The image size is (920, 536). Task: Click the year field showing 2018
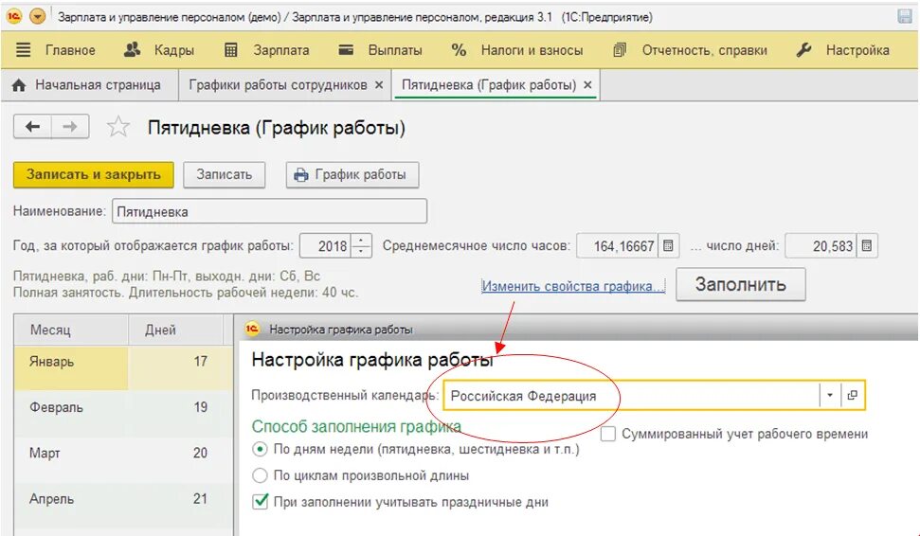(x=326, y=245)
